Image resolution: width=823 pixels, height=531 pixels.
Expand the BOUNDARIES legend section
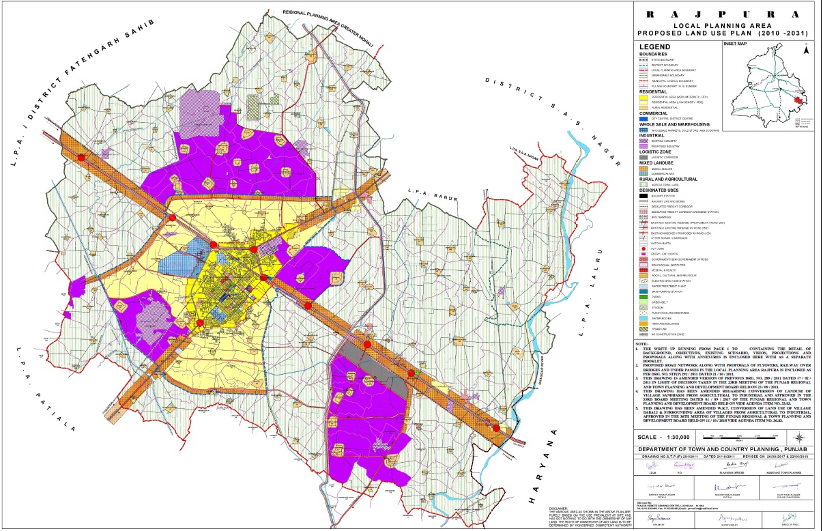(x=653, y=53)
